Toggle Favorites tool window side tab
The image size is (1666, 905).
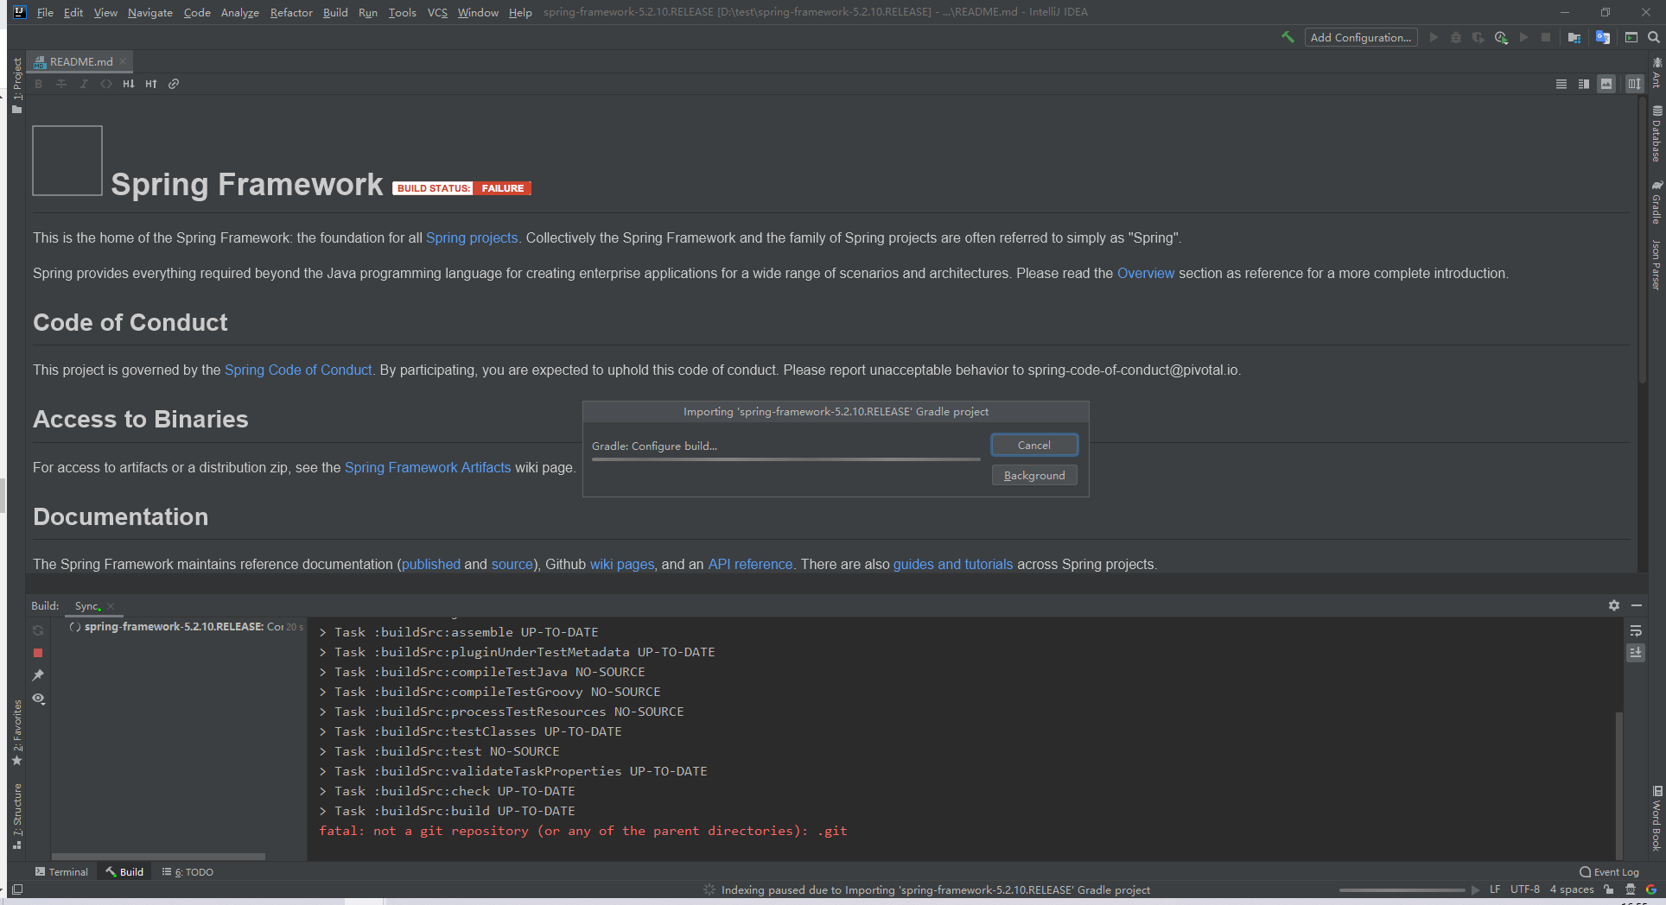tap(17, 731)
